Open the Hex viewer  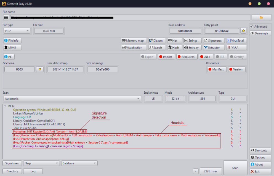(x=174, y=40)
